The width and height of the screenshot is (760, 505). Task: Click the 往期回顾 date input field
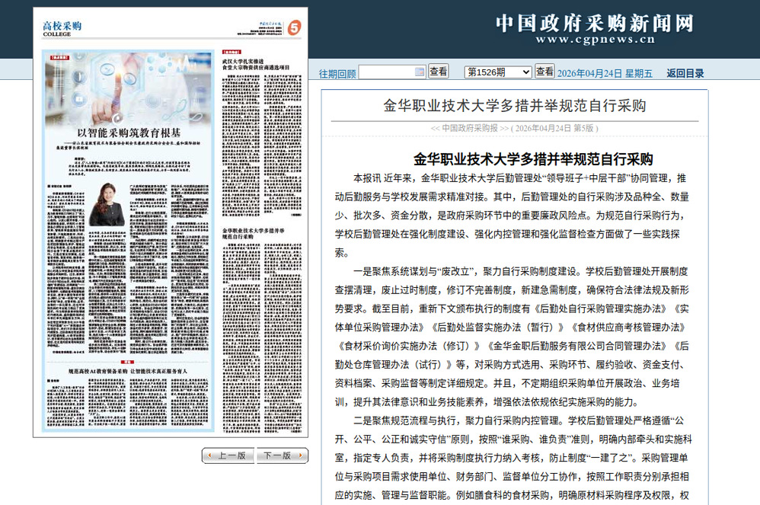(x=386, y=72)
